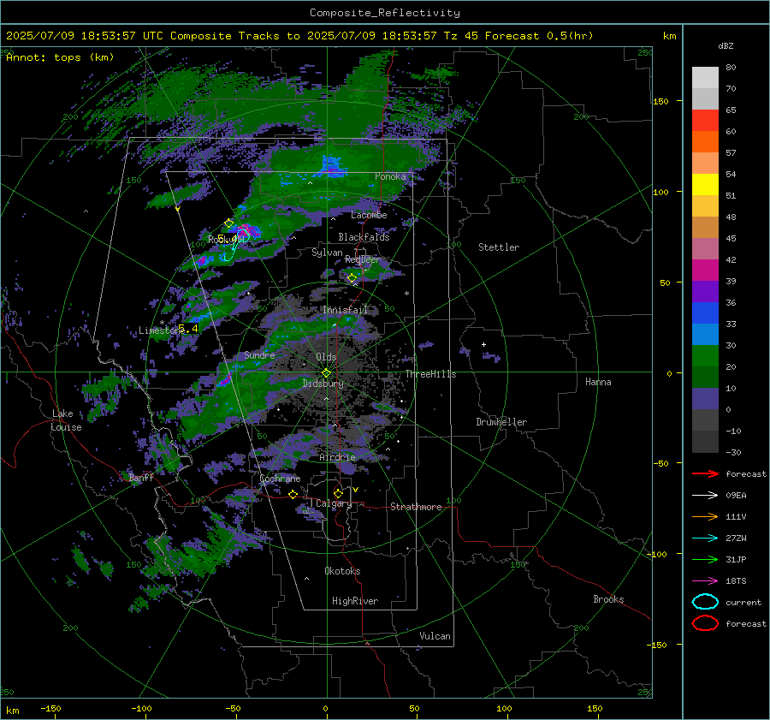Click the Banff city label
This screenshot has width=770, height=720.
(141, 477)
